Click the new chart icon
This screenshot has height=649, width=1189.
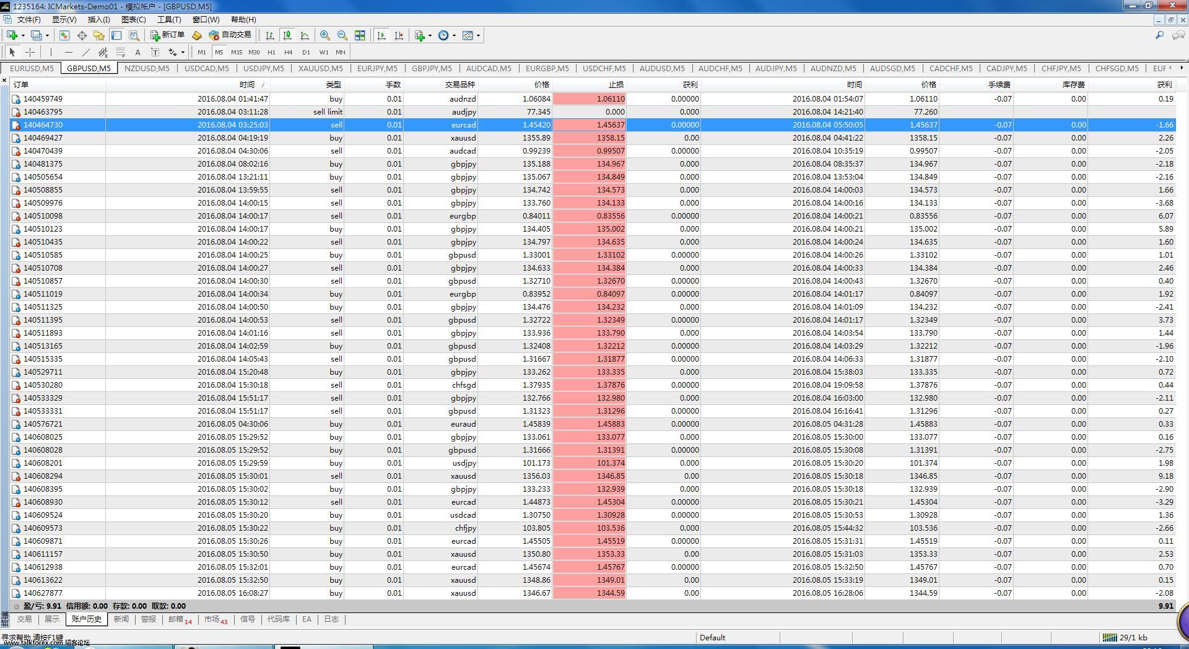pyautogui.click(x=12, y=35)
